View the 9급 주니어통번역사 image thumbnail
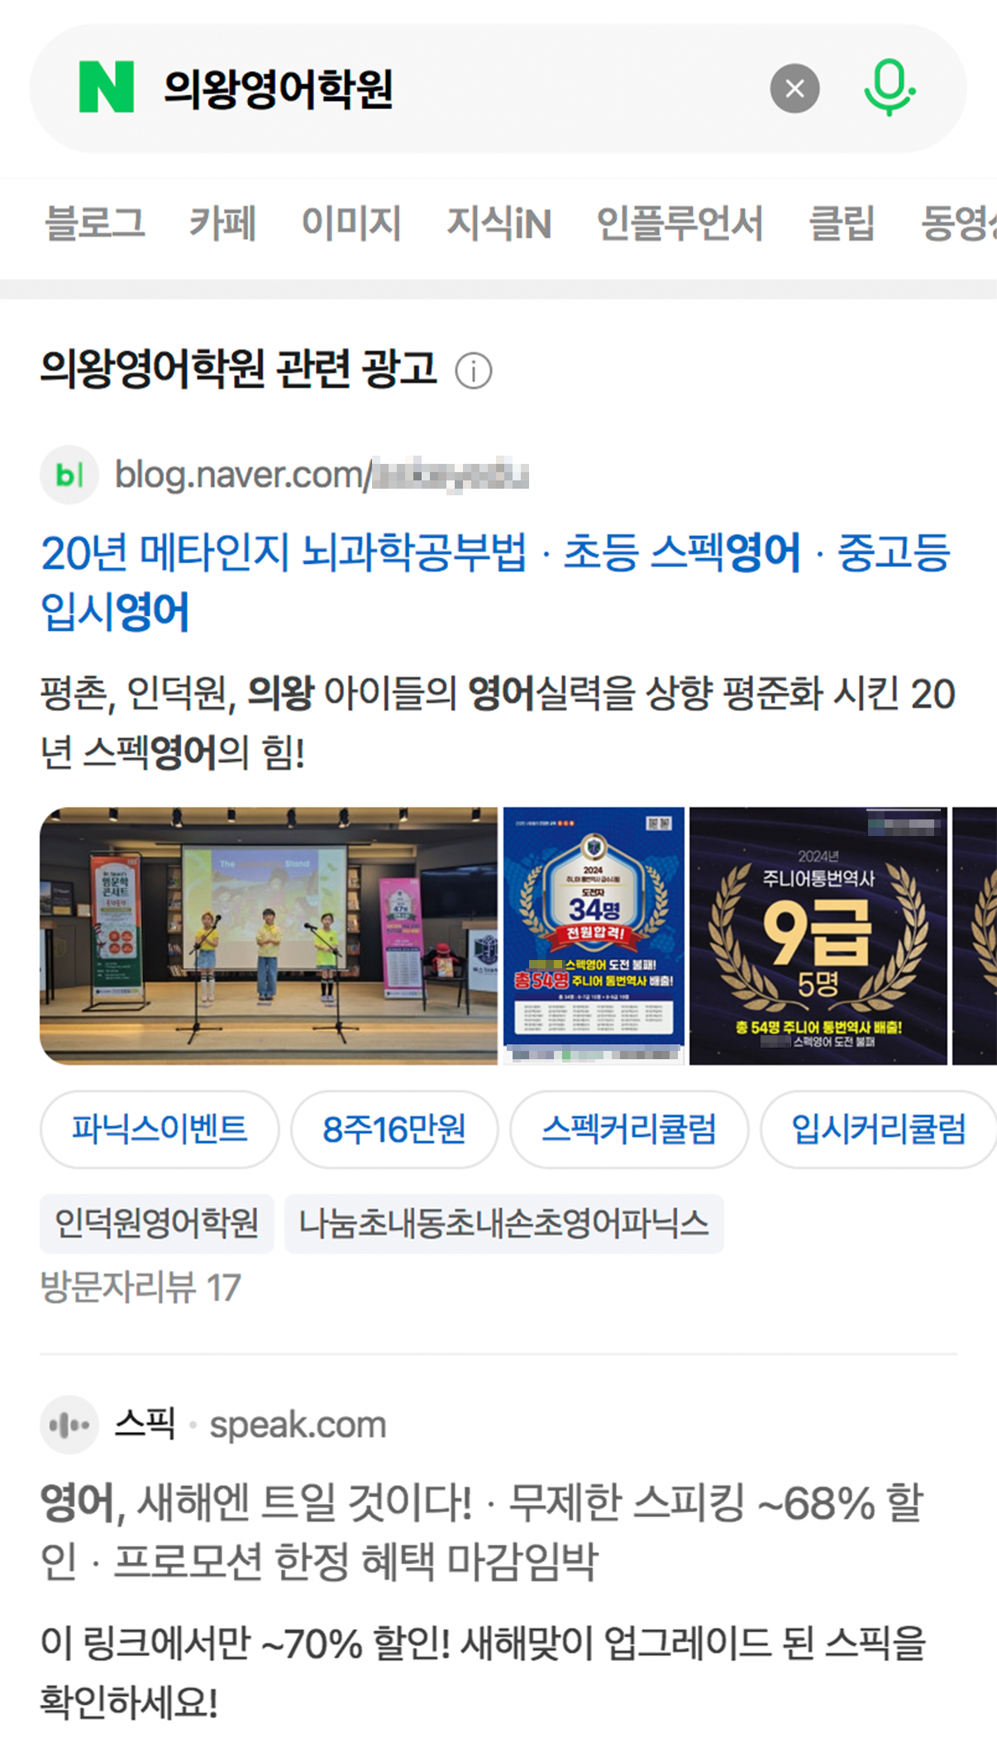Viewport: 997px width, 1748px height. click(x=818, y=936)
